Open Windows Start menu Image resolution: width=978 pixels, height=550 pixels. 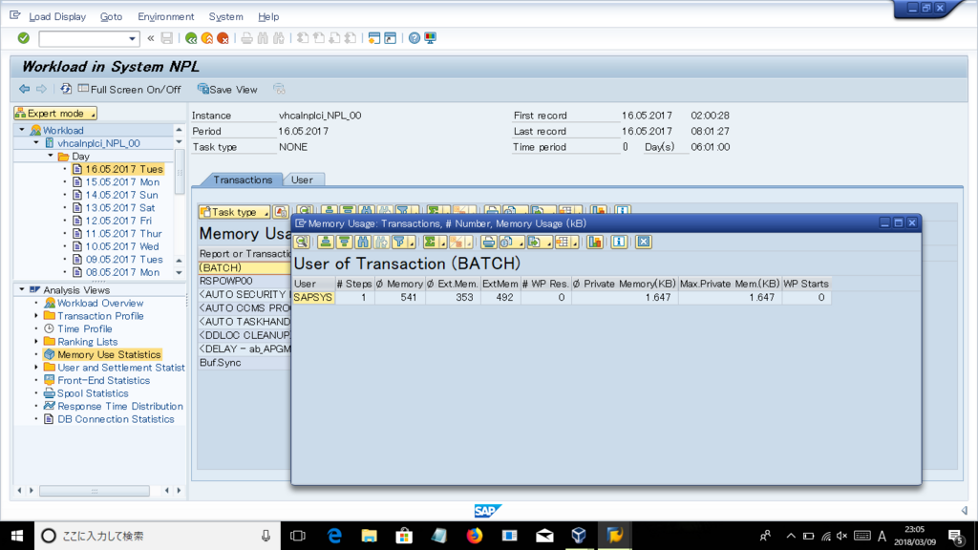(x=17, y=536)
